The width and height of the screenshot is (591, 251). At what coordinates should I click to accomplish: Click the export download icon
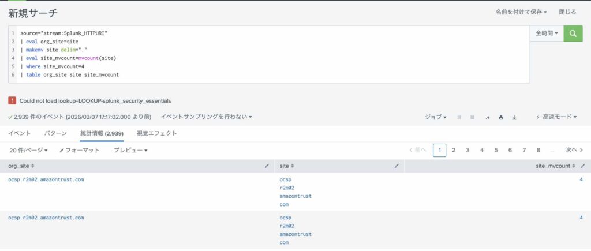click(x=514, y=117)
